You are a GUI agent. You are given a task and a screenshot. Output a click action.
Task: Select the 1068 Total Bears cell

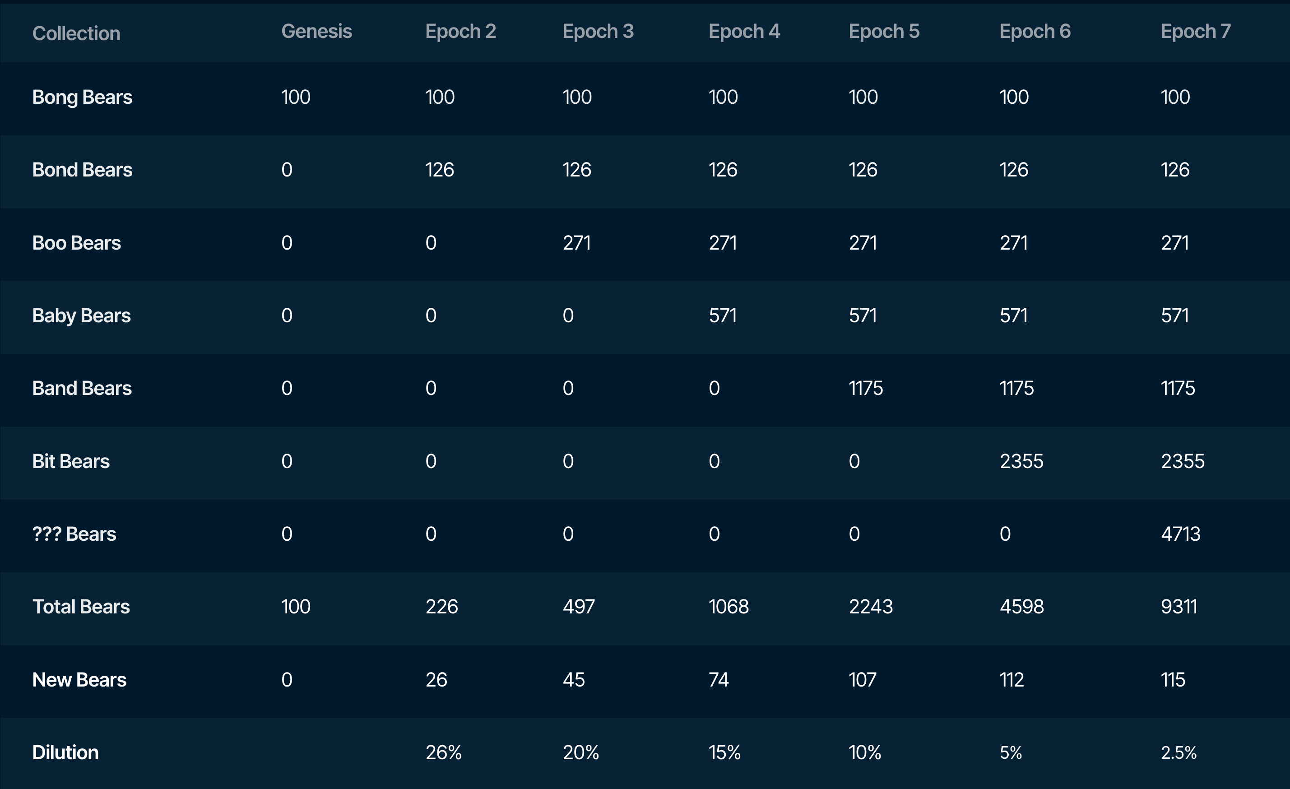coord(728,607)
